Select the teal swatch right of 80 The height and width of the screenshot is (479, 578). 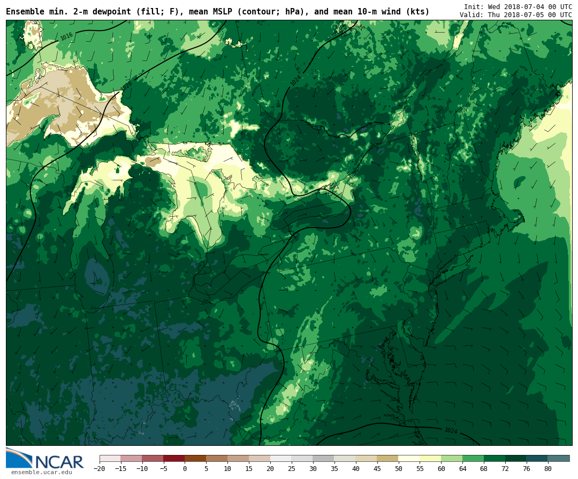pos(559,459)
